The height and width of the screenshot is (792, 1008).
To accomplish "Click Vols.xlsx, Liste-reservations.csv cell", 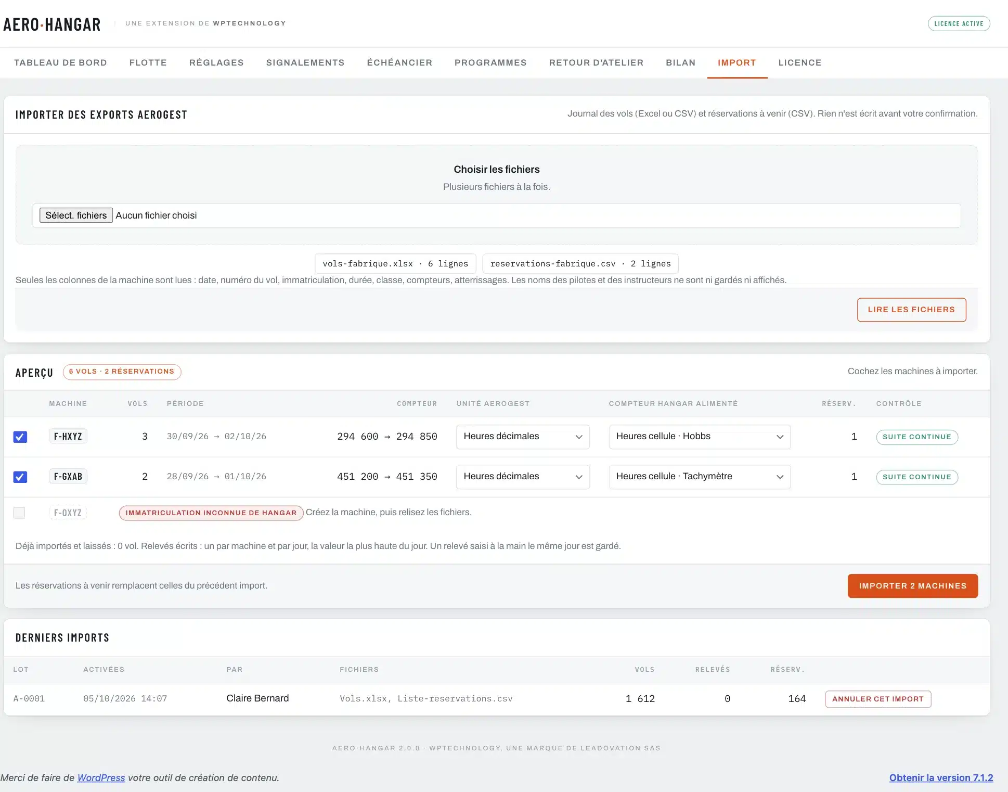I will pos(426,698).
